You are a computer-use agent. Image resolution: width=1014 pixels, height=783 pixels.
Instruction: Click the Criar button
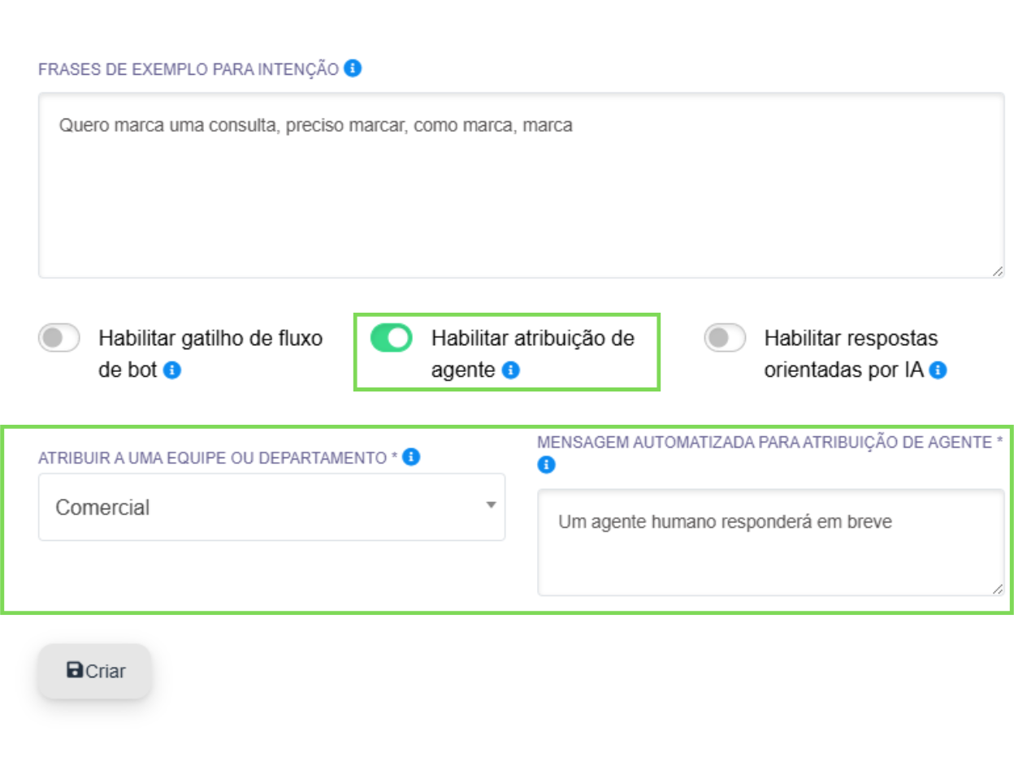point(95,671)
